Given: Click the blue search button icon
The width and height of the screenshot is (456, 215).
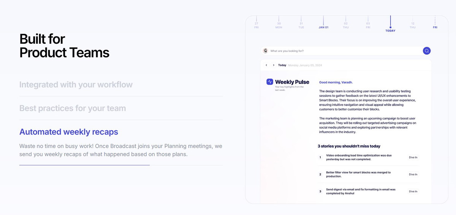Looking at the screenshot, I should 427,51.
